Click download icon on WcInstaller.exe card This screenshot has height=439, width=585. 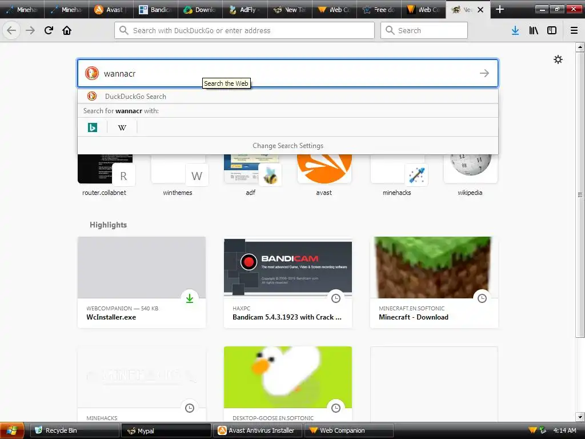pyautogui.click(x=190, y=298)
